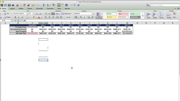Toggle Middle vertical alignment
The image size is (180, 101).
pyautogui.click(x=49, y=14)
